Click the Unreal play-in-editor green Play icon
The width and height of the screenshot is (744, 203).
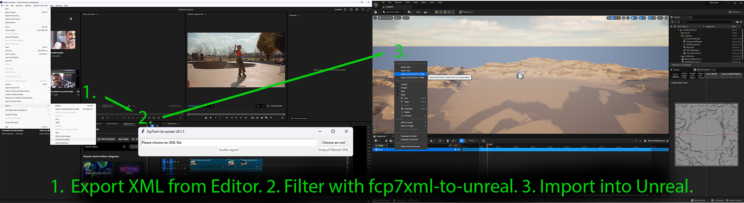click(x=437, y=12)
